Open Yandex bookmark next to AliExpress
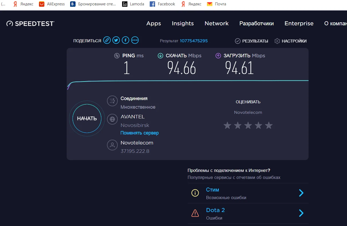 point(23,4)
